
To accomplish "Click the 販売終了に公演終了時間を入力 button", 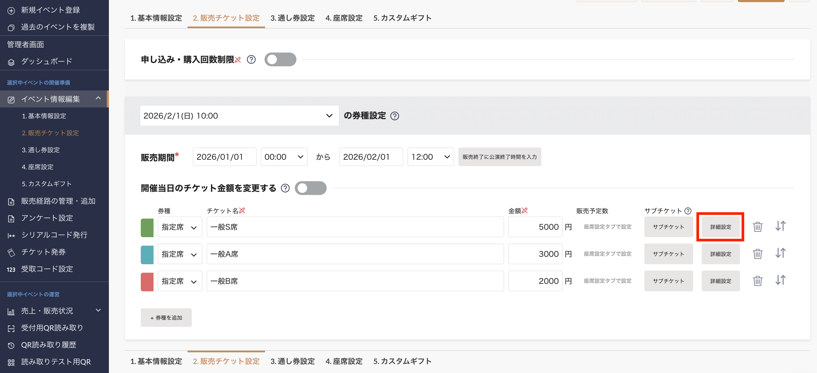I will [500, 157].
